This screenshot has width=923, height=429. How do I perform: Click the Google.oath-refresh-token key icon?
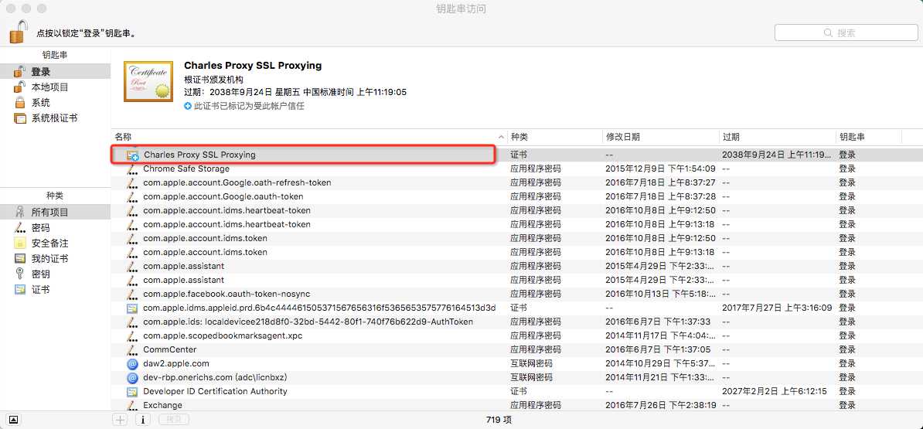click(x=132, y=183)
